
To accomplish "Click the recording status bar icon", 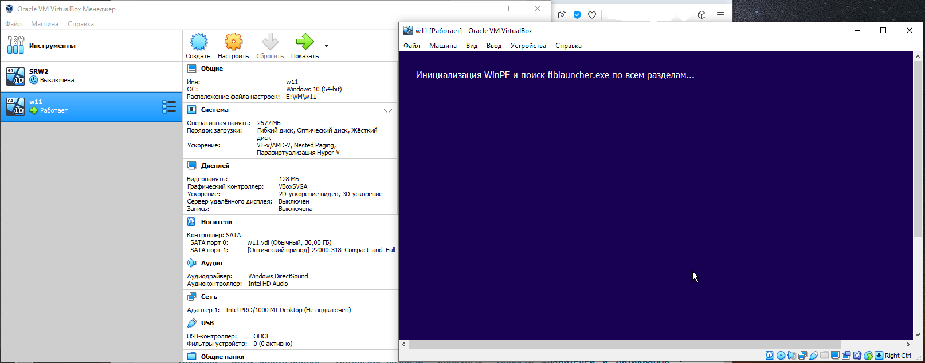I will coord(846,356).
